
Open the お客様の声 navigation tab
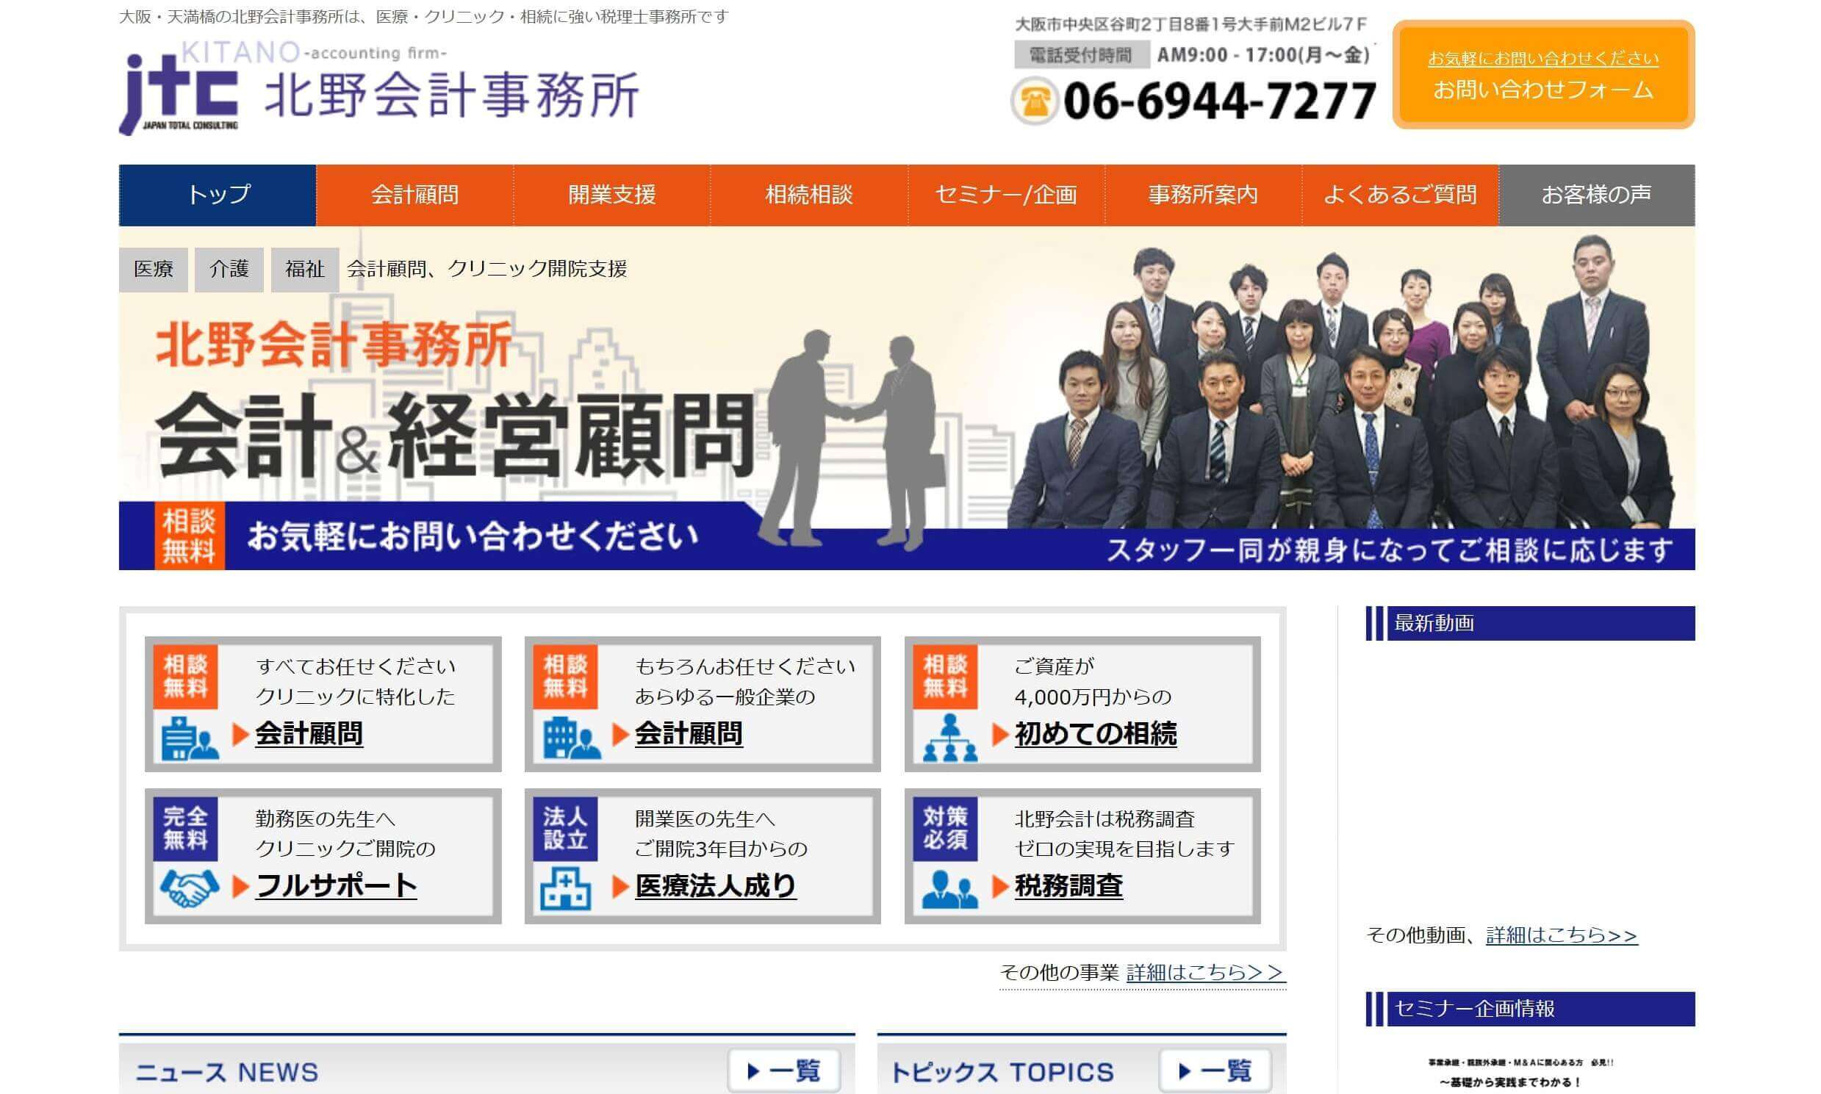point(1597,195)
